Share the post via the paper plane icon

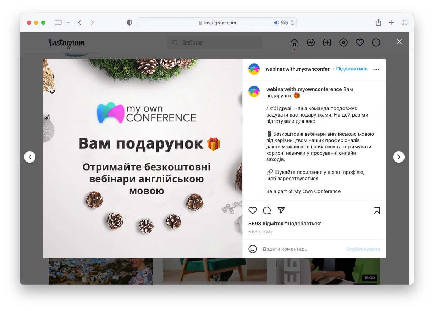tap(281, 210)
